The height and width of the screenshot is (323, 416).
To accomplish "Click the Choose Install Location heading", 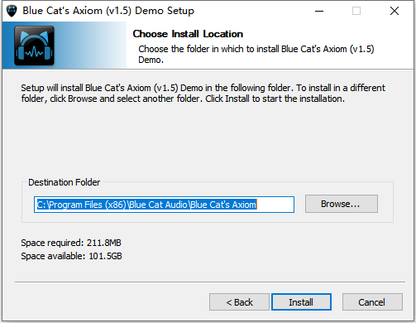I will tap(188, 34).
